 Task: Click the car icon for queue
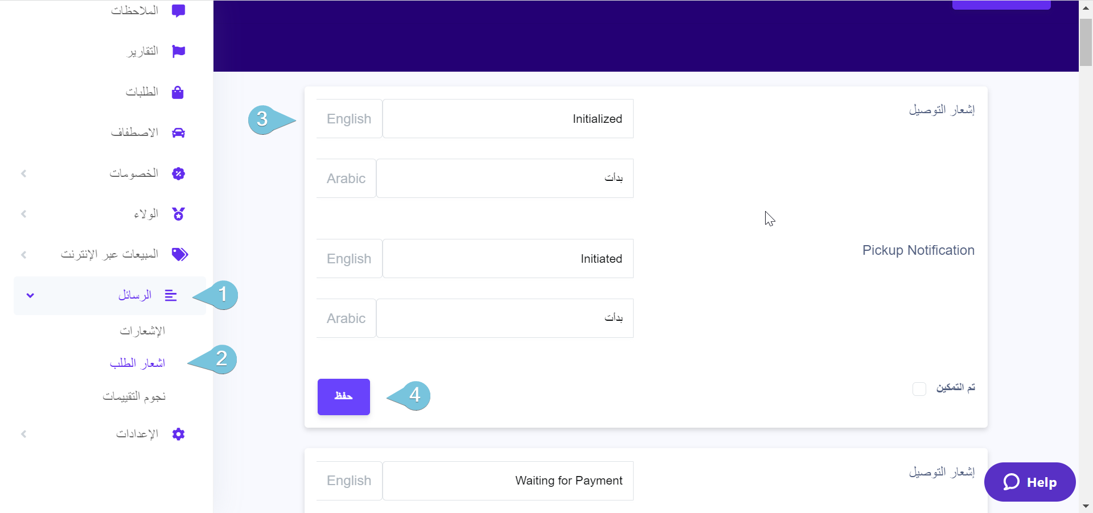(x=178, y=133)
